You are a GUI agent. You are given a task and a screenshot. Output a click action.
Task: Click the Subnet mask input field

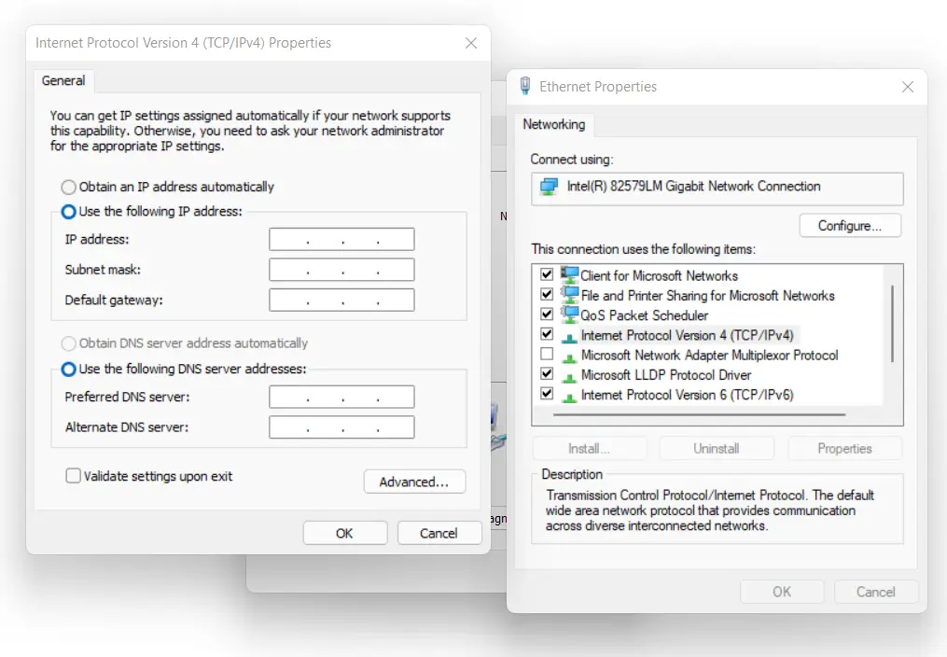click(341, 270)
